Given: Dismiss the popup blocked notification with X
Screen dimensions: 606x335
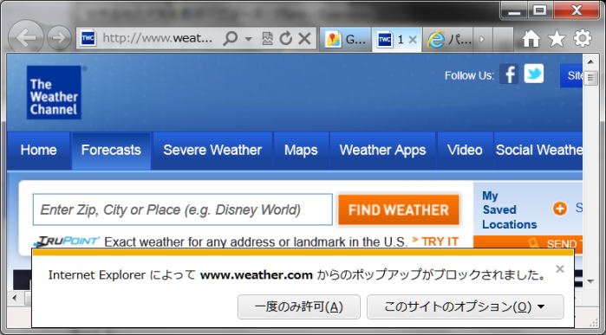Looking at the screenshot, I should [x=560, y=269].
